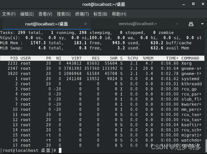Expand the tab list dropdown arrow
Screen dimensions: 207x154
(202, 24)
